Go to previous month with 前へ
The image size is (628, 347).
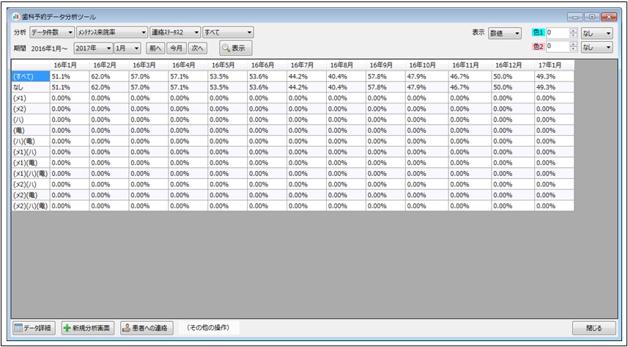coord(155,48)
